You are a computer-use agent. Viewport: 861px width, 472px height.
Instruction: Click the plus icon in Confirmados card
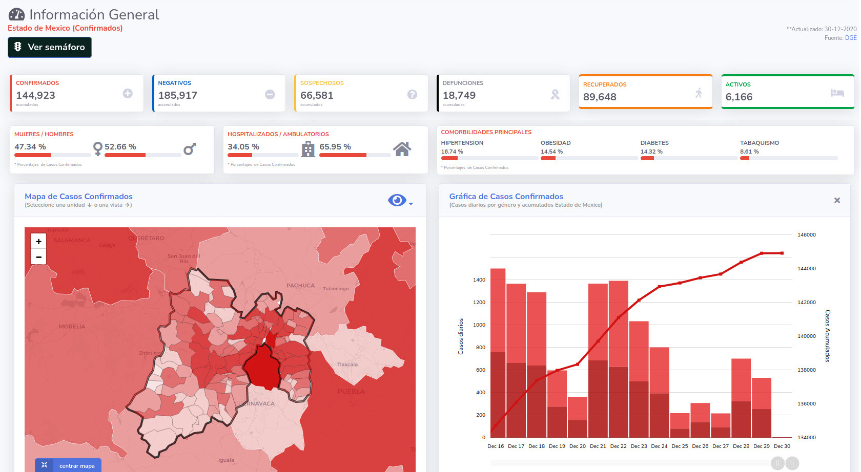coord(128,93)
